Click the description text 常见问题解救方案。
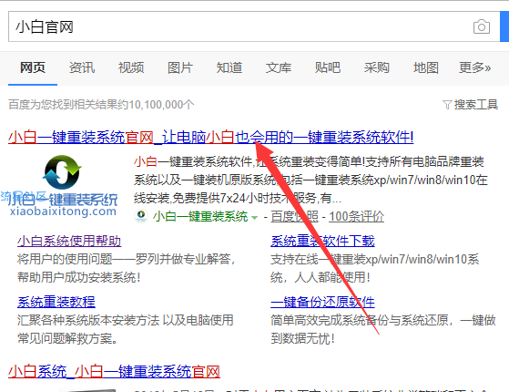The width and height of the screenshot is (509, 392). click(68, 339)
